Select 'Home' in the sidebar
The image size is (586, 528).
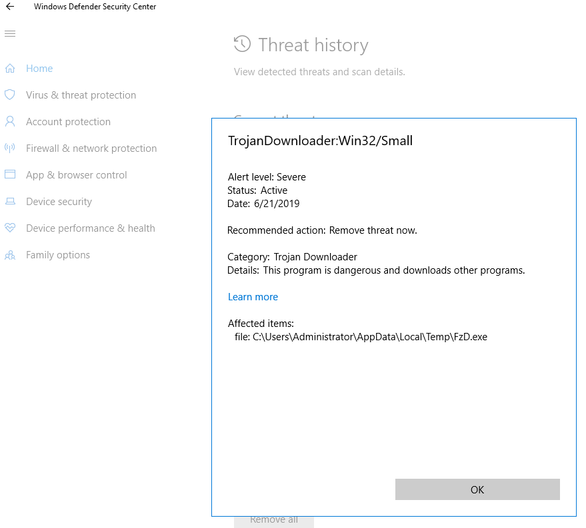39,68
